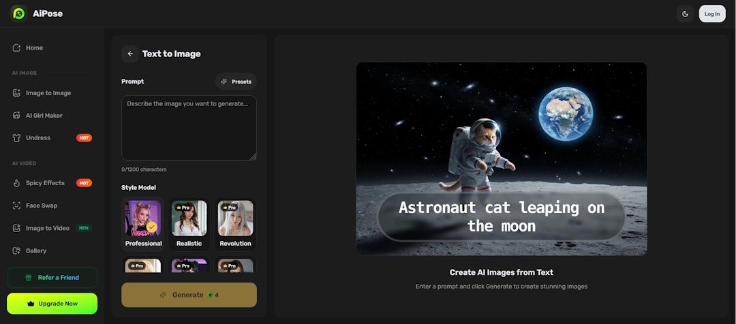The height and width of the screenshot is (324, 736).
Task: Click the Generate button
Action: 189,295
